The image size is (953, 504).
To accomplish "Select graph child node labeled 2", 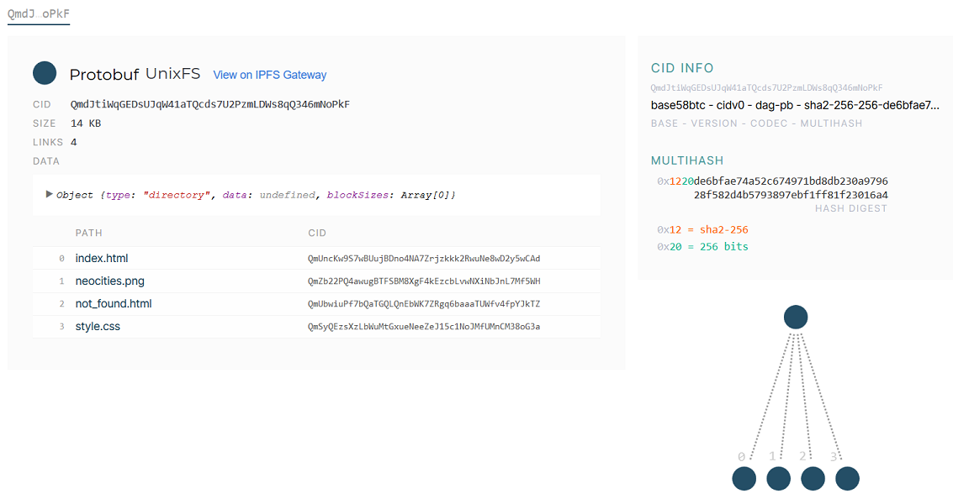I will [x=813, y=478].
